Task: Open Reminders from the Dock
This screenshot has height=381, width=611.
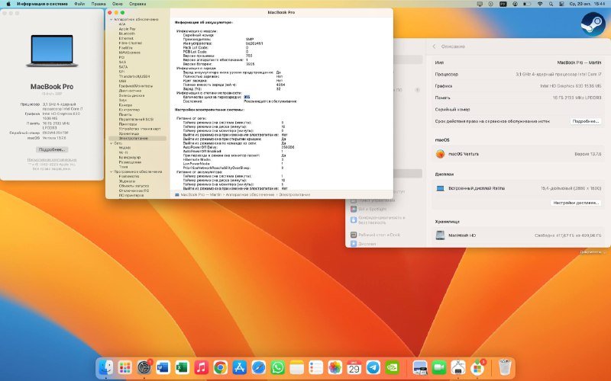Action: pos(315,367)
